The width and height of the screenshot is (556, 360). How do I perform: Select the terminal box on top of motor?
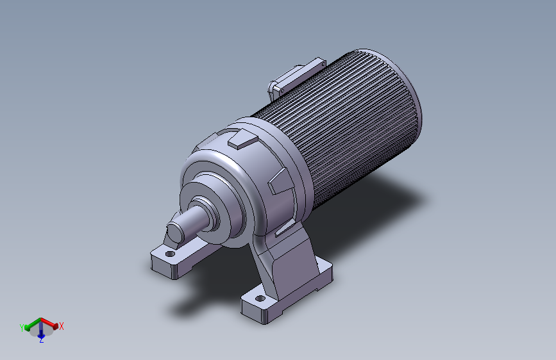tap(296, 79)
